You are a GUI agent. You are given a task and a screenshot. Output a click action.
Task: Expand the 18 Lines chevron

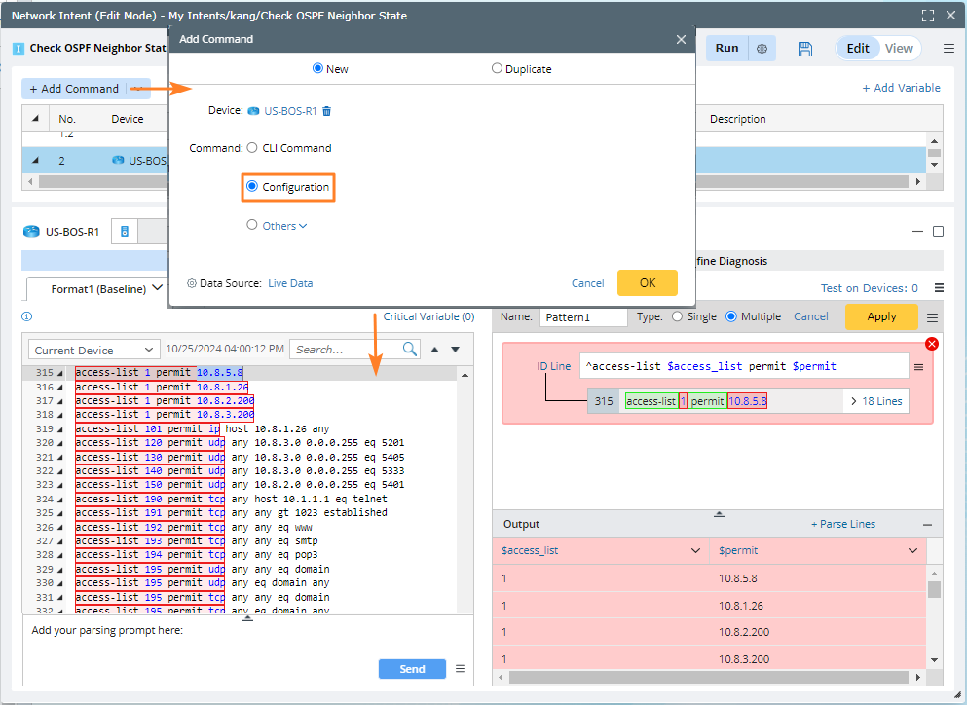point(854,401)
